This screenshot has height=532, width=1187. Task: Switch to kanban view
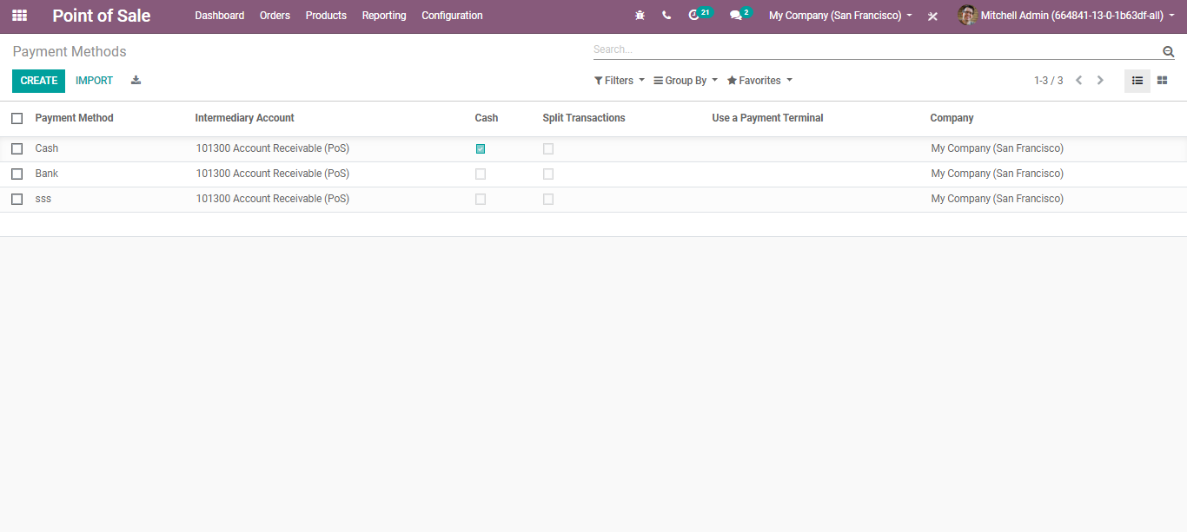pos(1162,81)
